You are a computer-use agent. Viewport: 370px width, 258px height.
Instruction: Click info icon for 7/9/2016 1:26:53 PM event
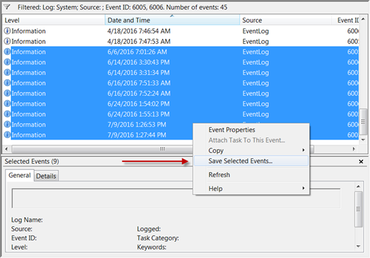click(7, 125)
